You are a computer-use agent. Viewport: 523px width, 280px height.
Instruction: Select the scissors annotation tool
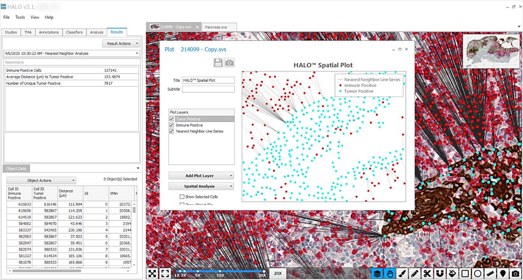427,273
